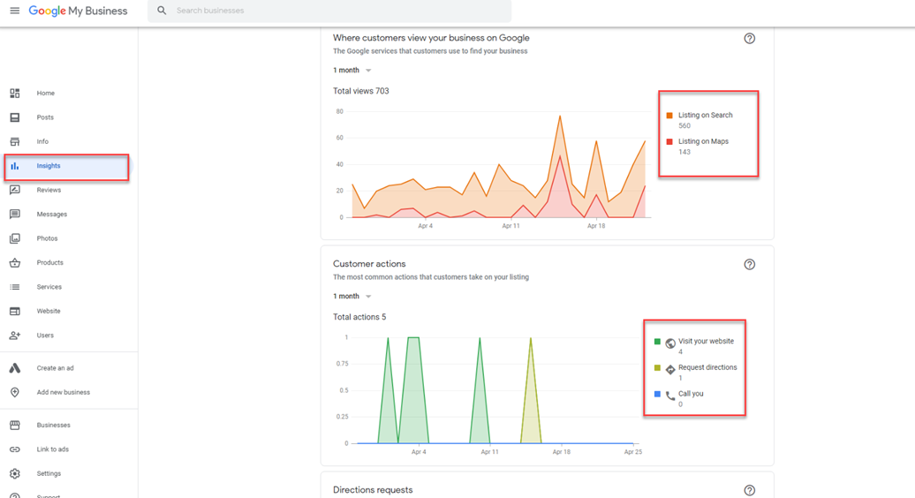Click the Services list icon
915x498 pixels.
pos(15,287)
